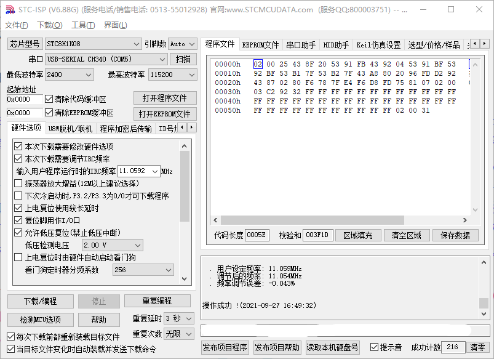Open the USB-SERIAL CH340 serial port dropdown
The width and height of the screenshot is (494, 359).
pos(162,59)
